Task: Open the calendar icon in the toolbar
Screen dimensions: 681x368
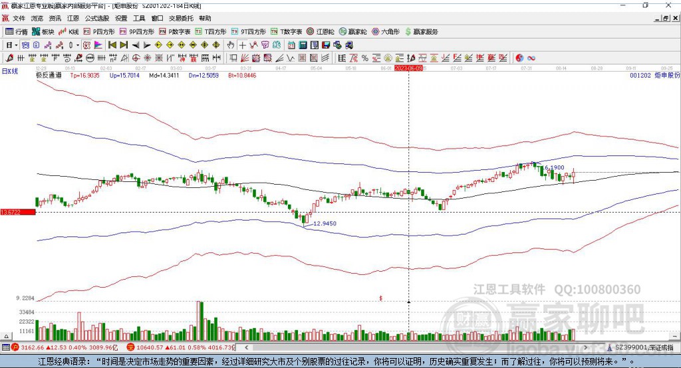Action: (291, 45)
